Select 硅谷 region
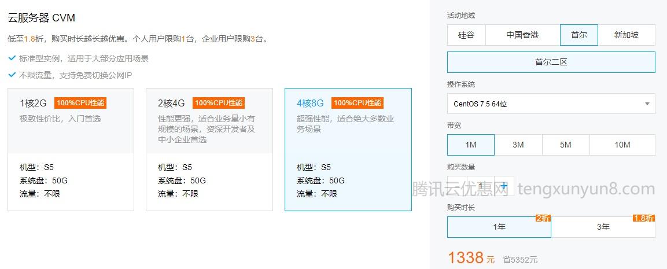 [x=466, y=35]
